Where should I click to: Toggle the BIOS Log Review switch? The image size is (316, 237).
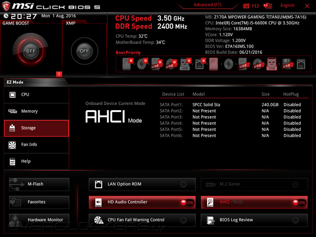tap(295, 220)
